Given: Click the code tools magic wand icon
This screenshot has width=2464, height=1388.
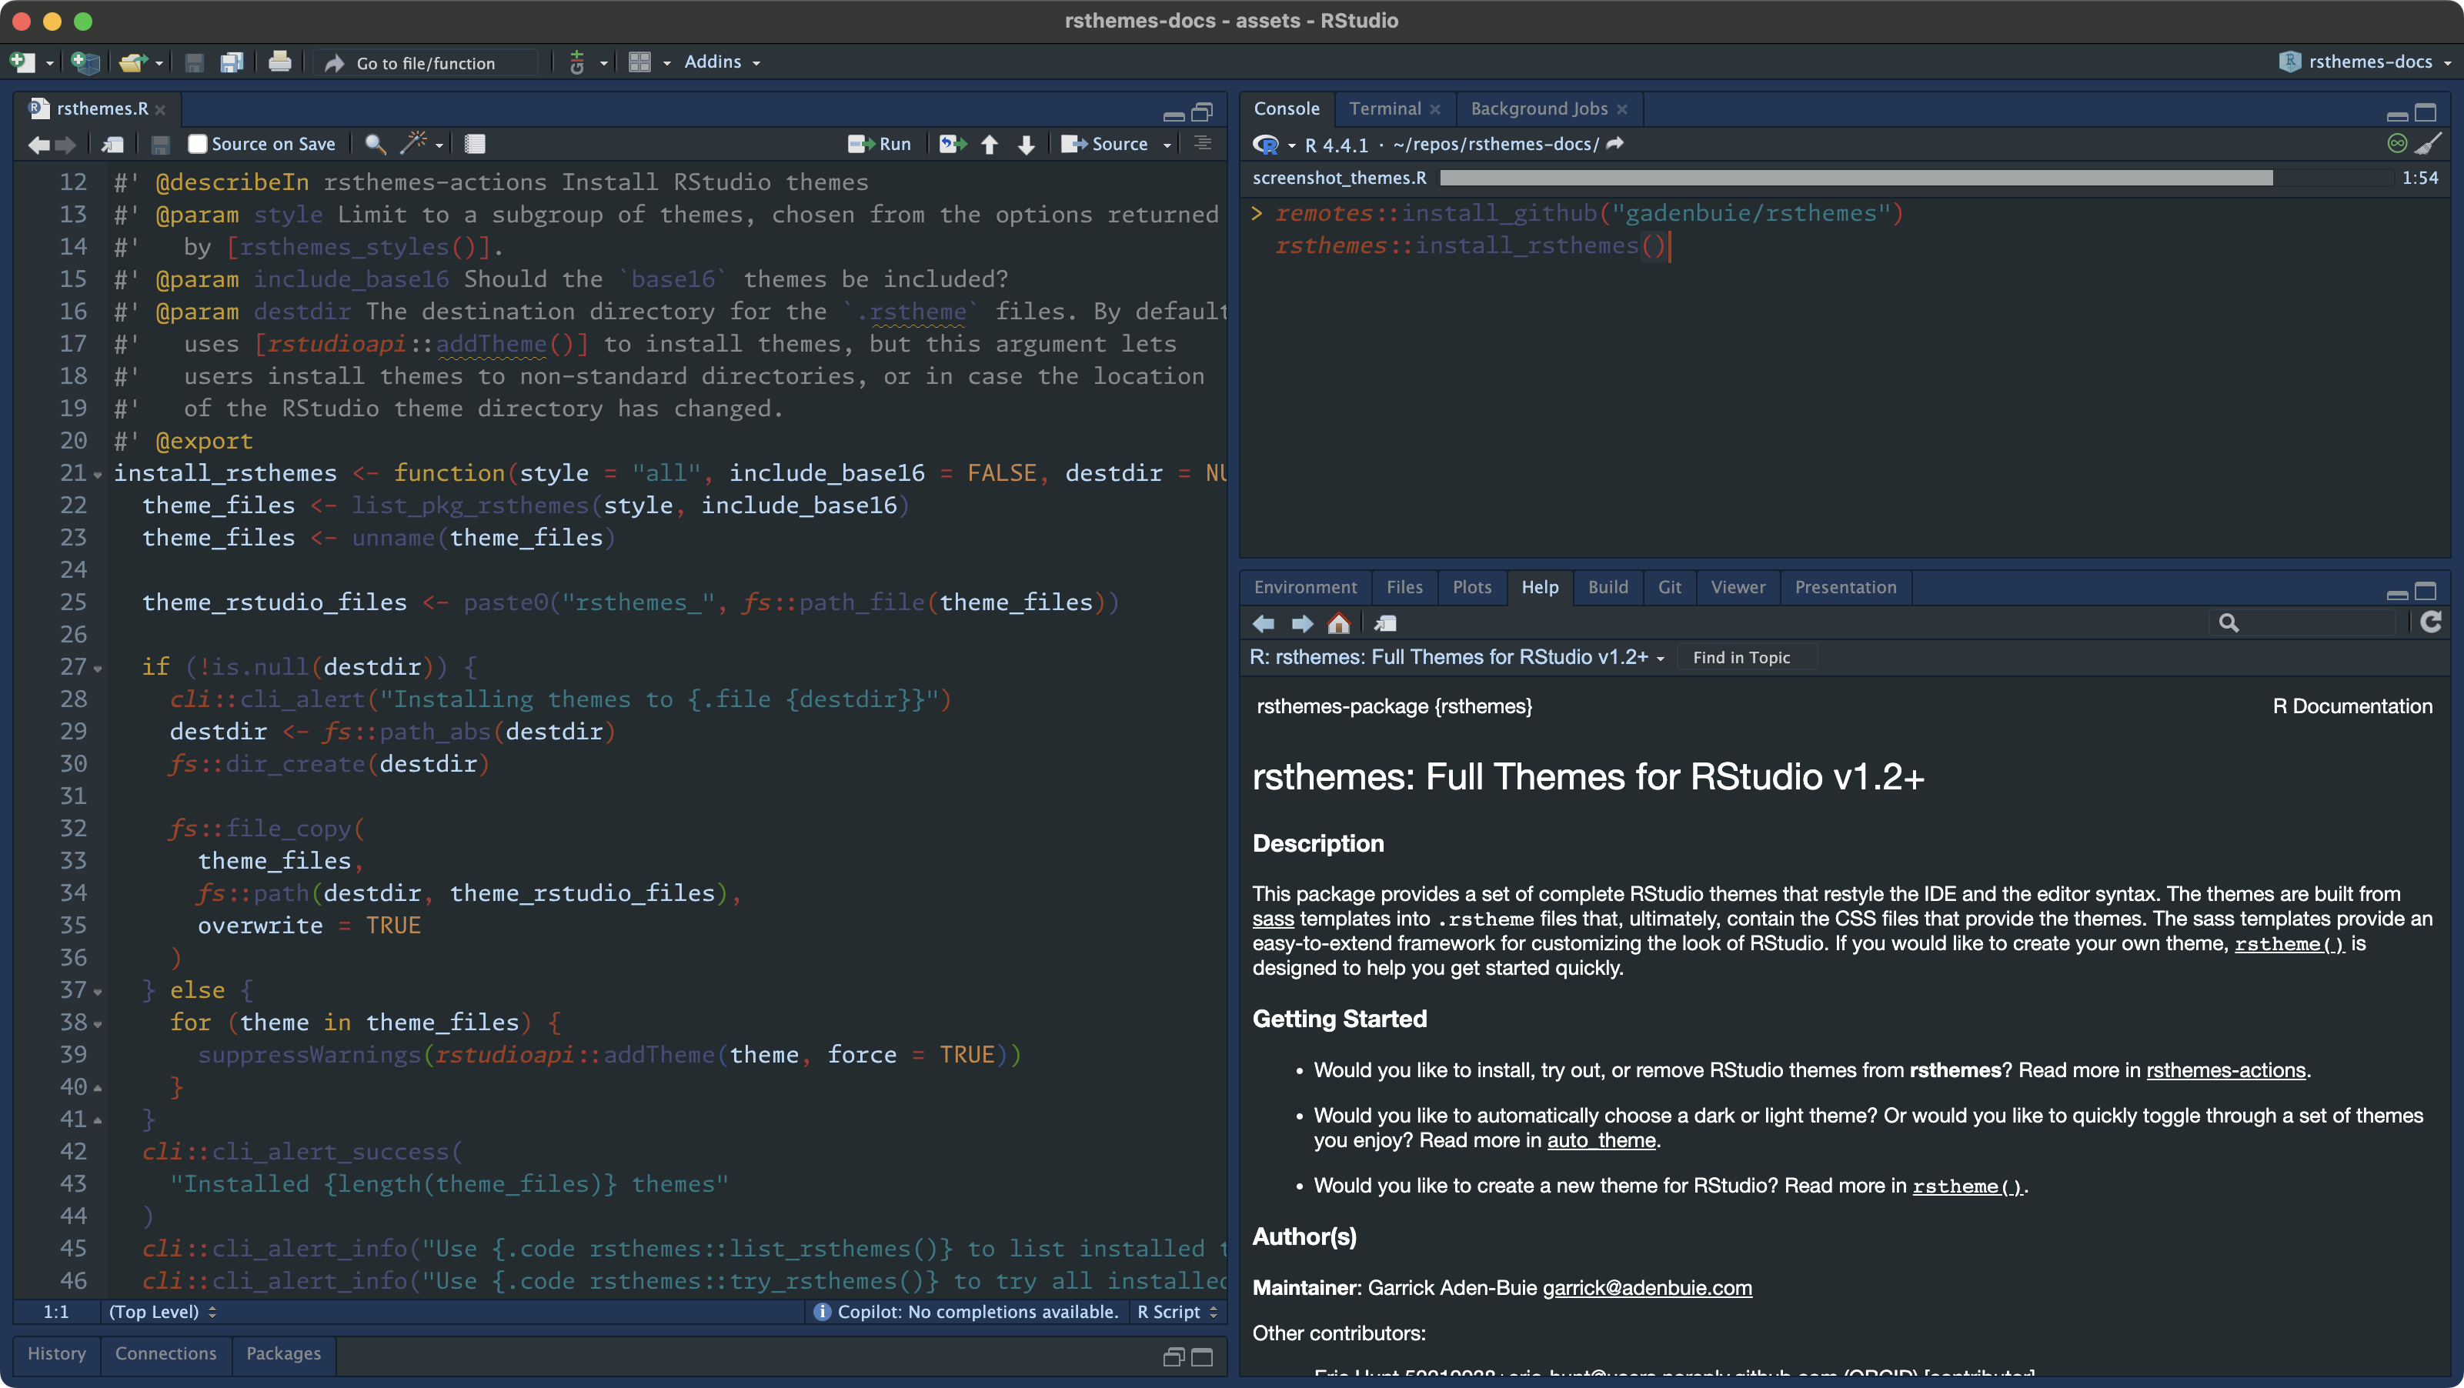Looking at the screenshot, I should tap(413, 143).
